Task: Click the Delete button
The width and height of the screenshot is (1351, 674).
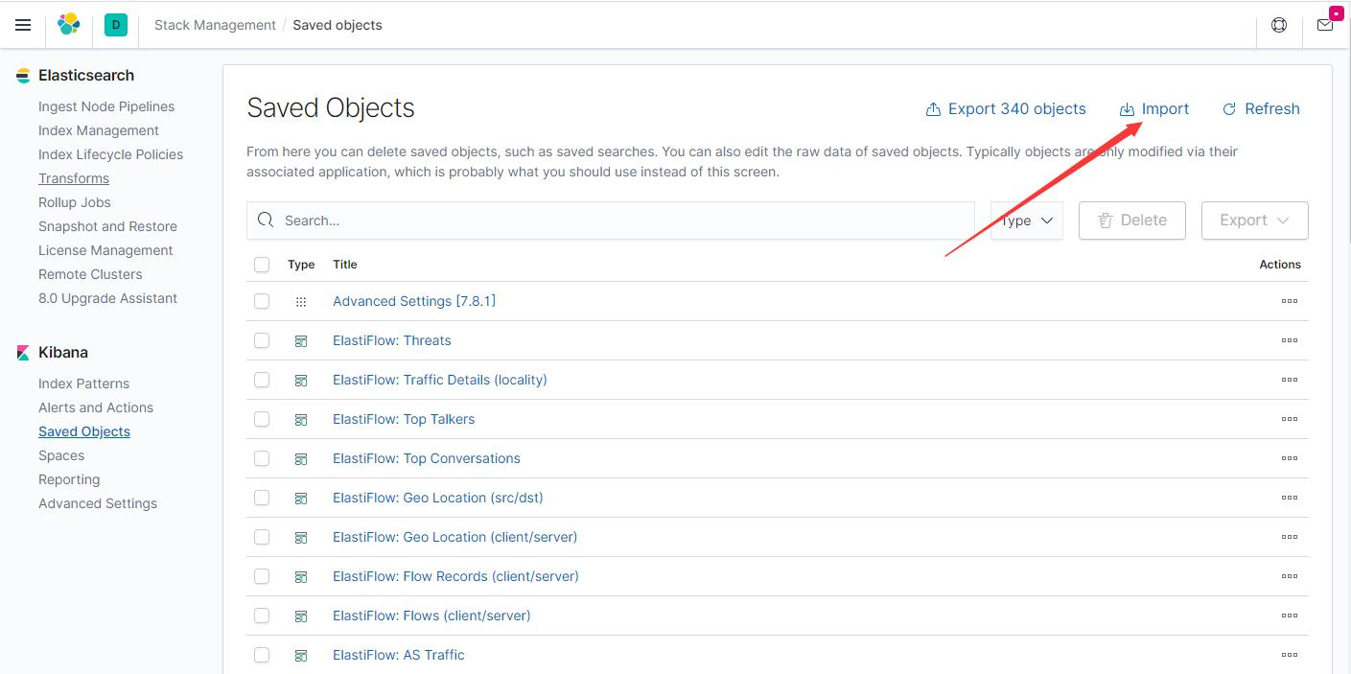Action: (x=1132, y=221)
